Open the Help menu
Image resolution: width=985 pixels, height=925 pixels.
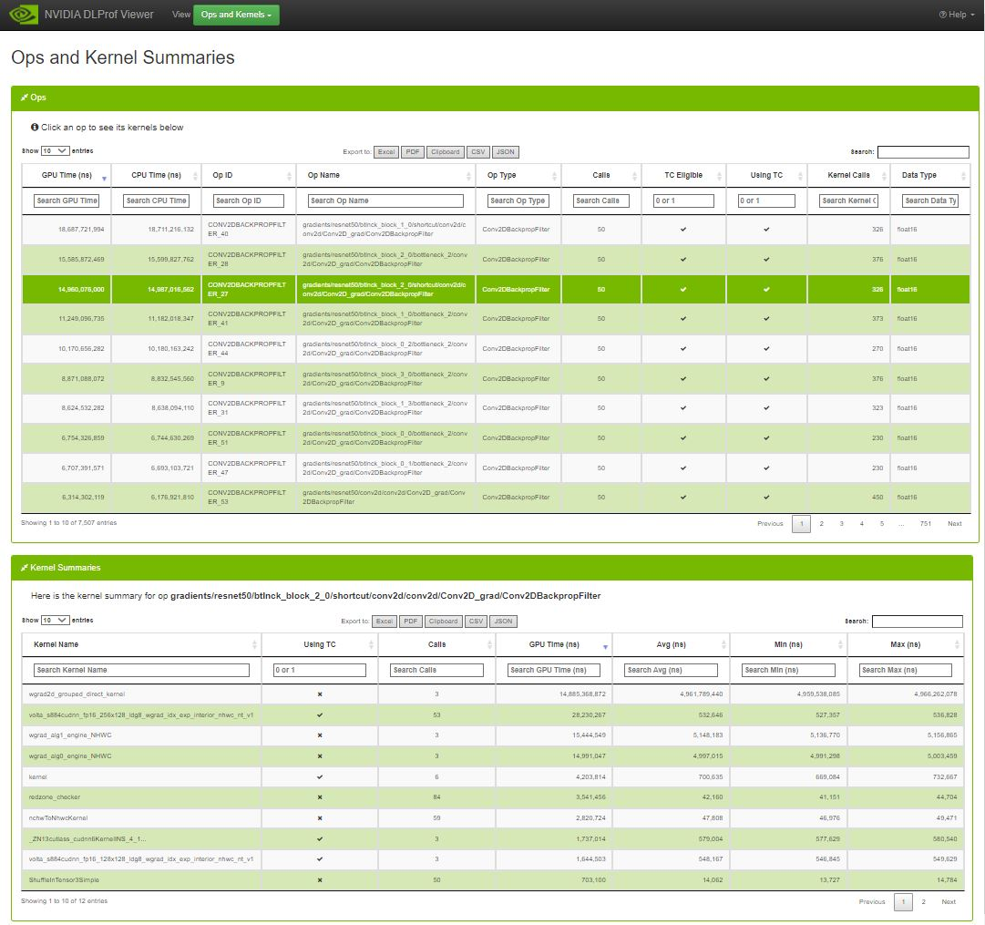coord(957,15)
